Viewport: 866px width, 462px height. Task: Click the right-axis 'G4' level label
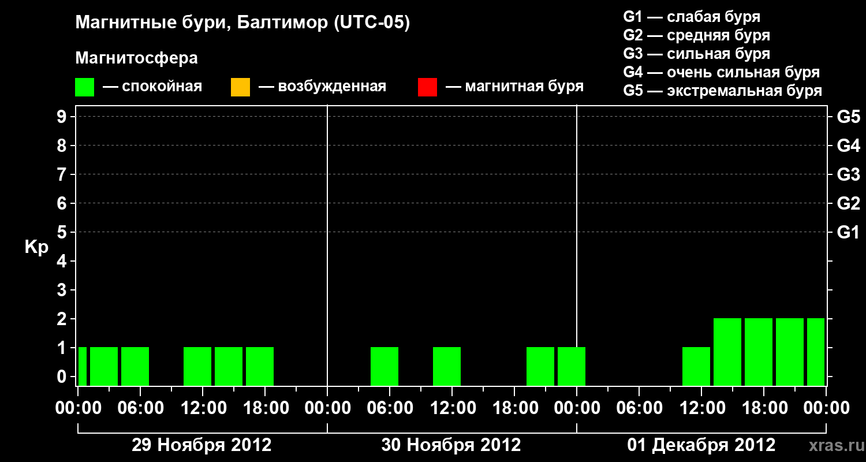click(x=848, y=146)
